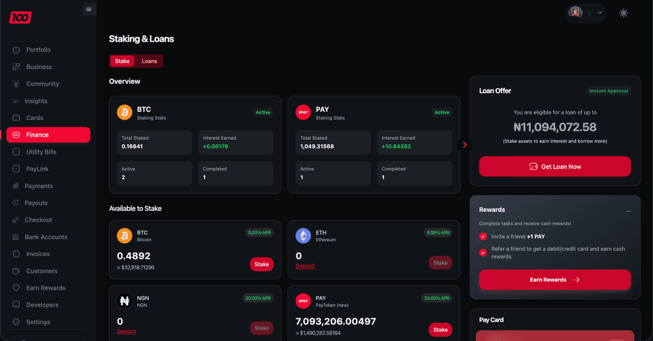Click PAY balance 7,093,206.00497
The width and height of the screenshot is (653, 341).
point(336,321)
